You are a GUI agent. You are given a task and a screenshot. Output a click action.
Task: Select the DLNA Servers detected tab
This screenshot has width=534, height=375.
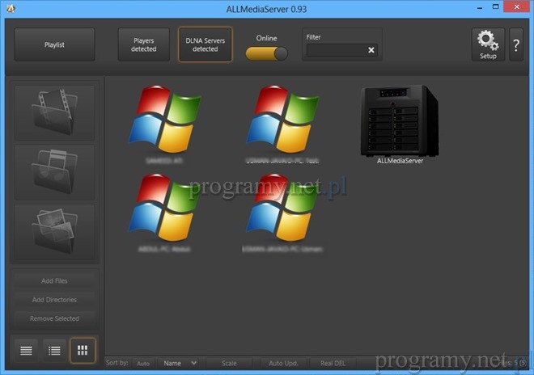pos(205,45)
